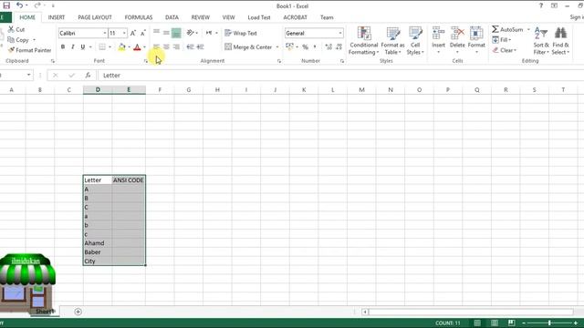
Task: Switch to DATA ribbon tab
Action: [x=172, y=17]
